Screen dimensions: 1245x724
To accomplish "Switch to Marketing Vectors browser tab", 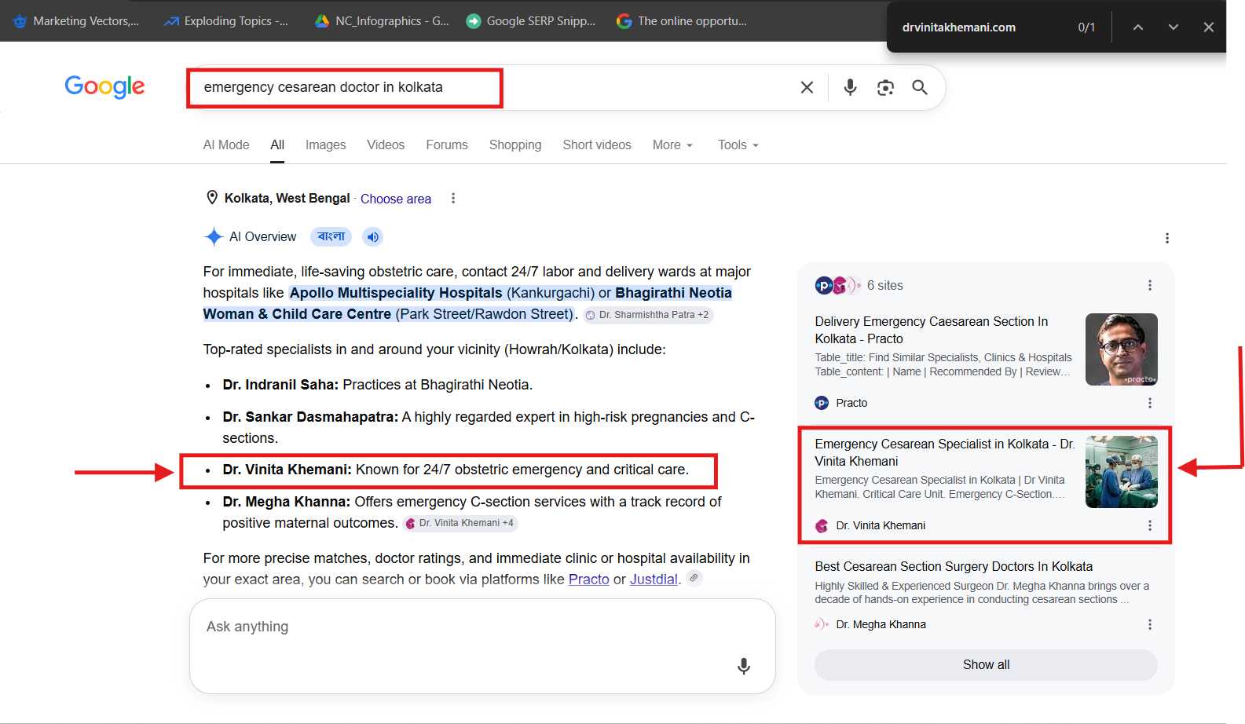I will click(x=76, y=21).
